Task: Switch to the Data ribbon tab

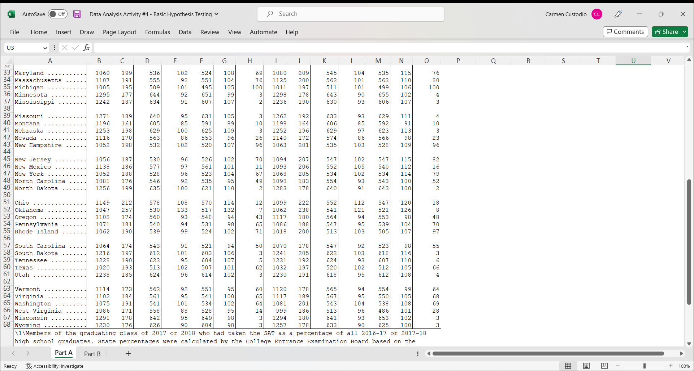Action: click(x=185, y=32)
